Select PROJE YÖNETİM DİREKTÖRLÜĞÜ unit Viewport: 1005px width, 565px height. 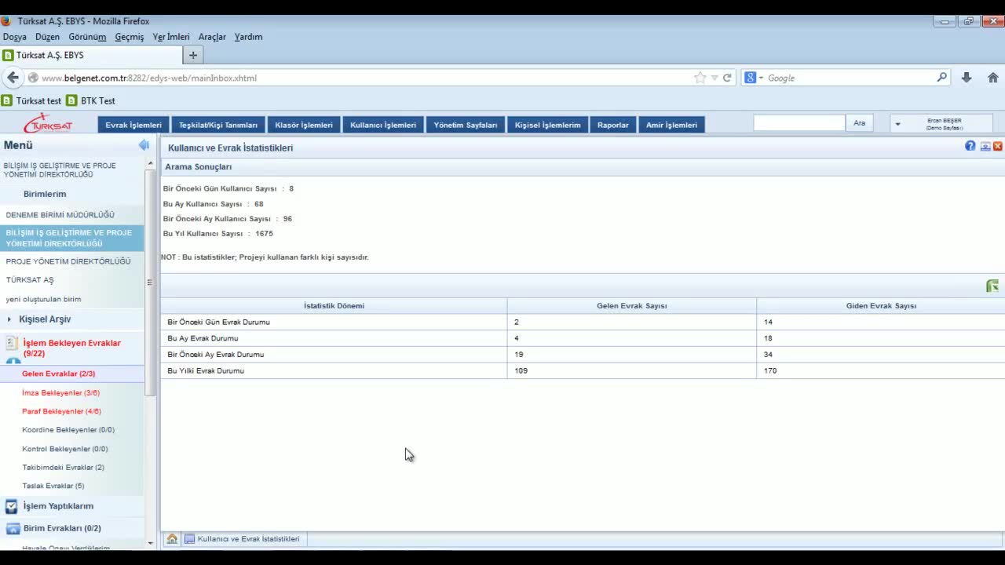[68, 261]
